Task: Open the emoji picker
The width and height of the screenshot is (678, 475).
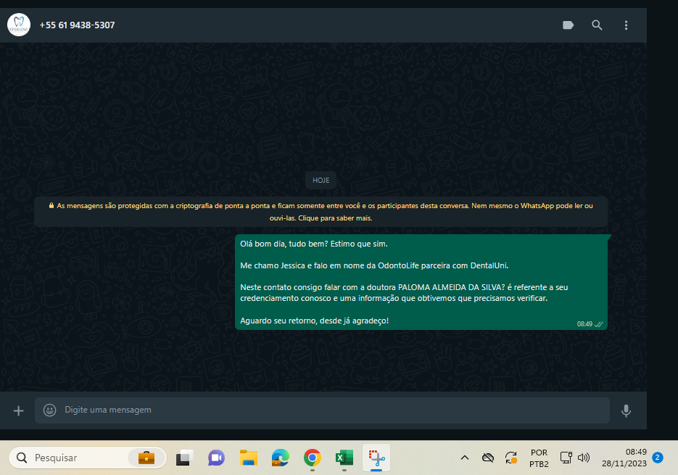Action: click(50, 410)
